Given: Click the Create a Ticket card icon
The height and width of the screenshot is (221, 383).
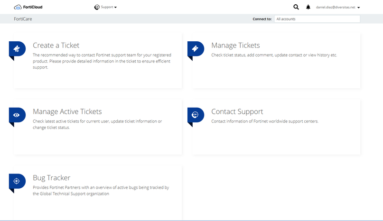Looking at the screenshot, I should click(x=17, y=48).
